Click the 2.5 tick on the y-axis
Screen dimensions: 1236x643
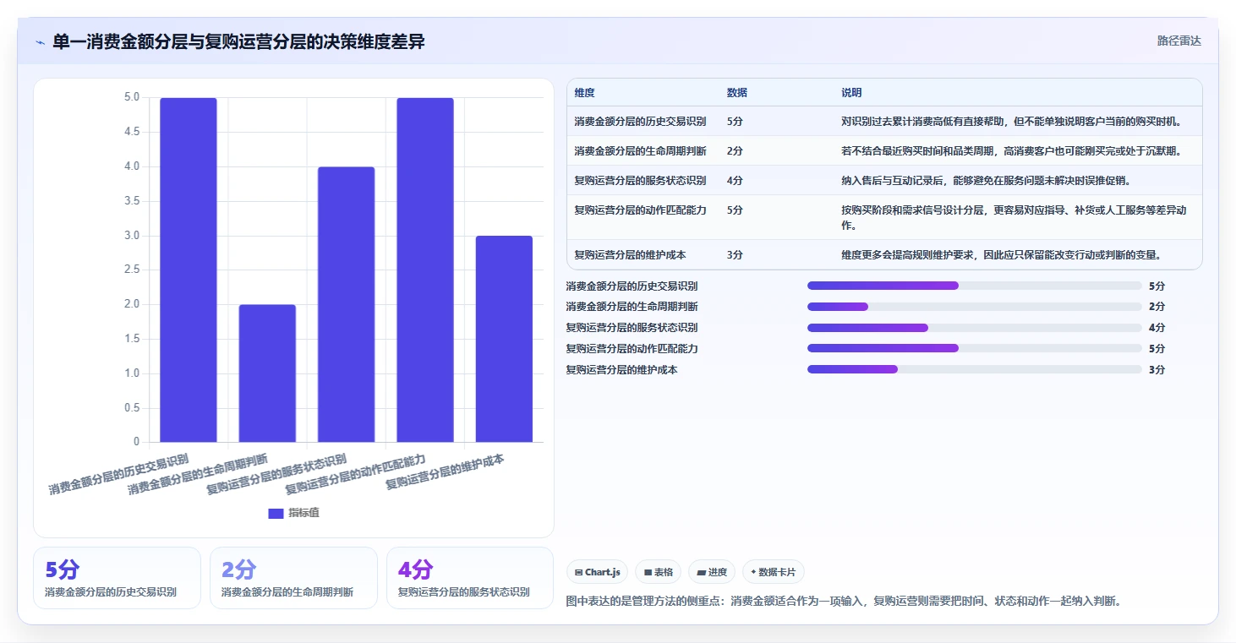[x=132, y=270]
